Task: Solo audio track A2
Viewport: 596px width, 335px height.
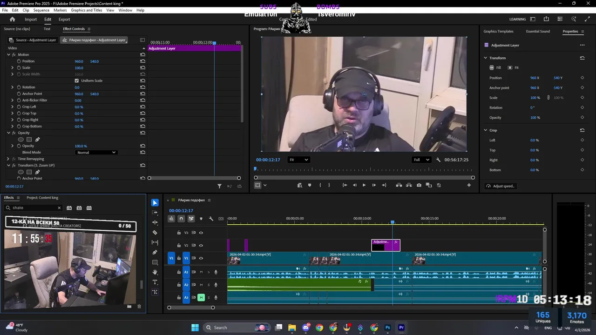Action: (208, 285)
